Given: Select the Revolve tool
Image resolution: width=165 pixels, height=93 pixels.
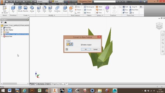Looking at the screenshot, I should tap(26, 9).
